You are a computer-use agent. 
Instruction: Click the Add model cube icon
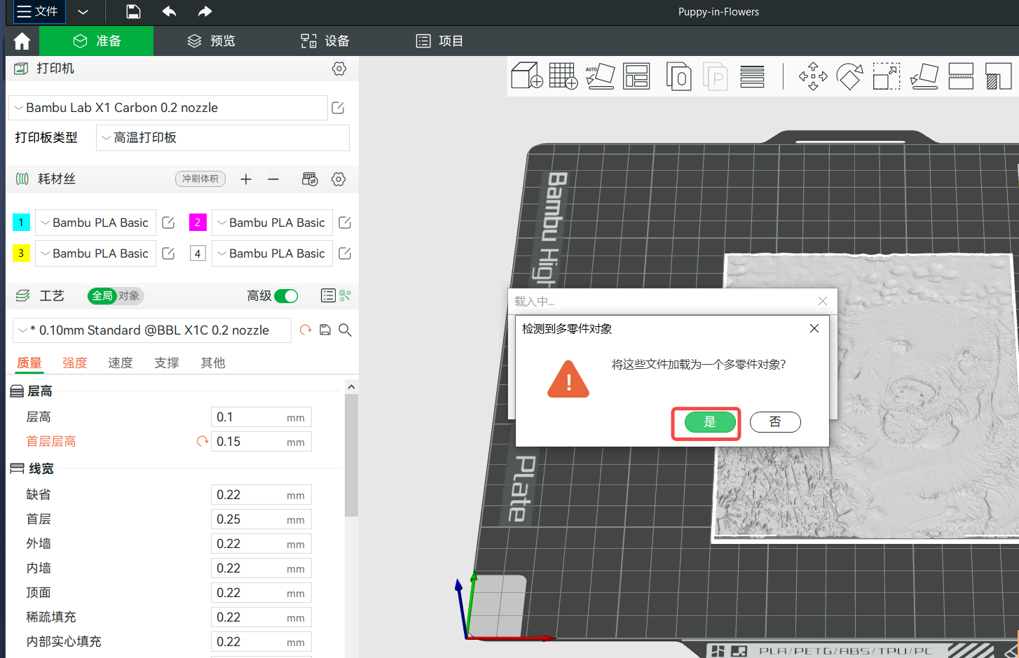click(x=527, y=76)
